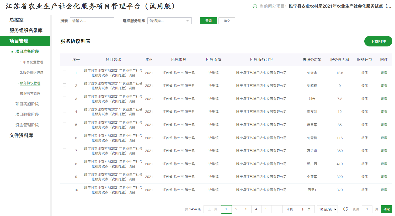
Task: View attachment for row 1 刘守永
Action: [x=384, y=73]
